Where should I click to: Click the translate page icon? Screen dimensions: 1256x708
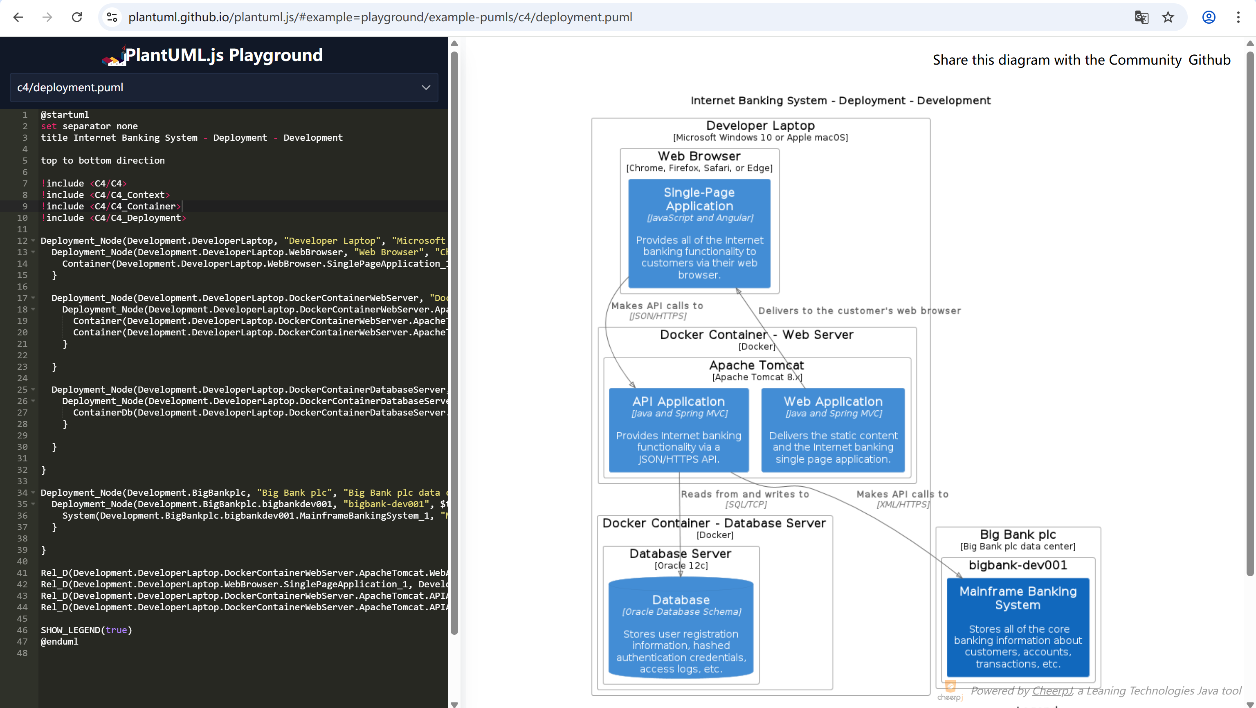click(x=1141, y=18)
